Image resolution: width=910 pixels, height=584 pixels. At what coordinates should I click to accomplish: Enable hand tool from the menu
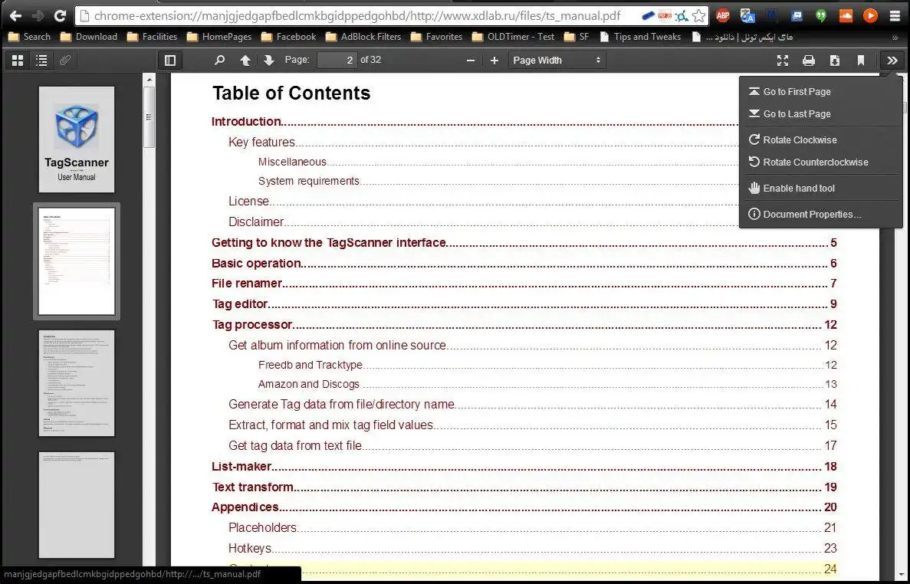(x=820, y=189)
